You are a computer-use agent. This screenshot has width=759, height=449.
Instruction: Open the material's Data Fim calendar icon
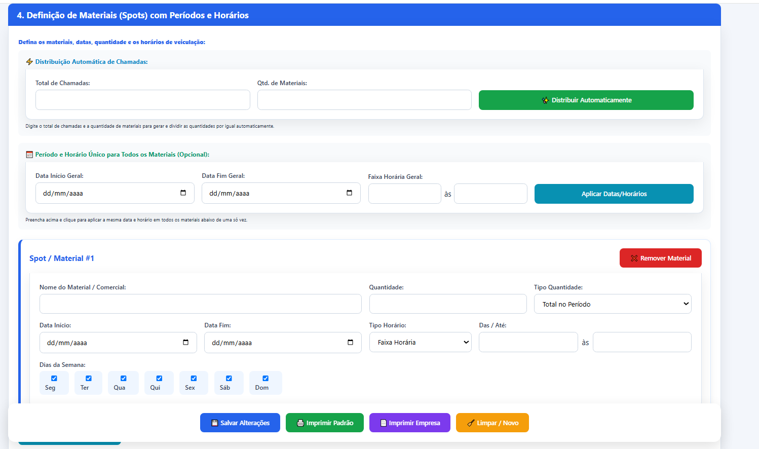point(350,342)
